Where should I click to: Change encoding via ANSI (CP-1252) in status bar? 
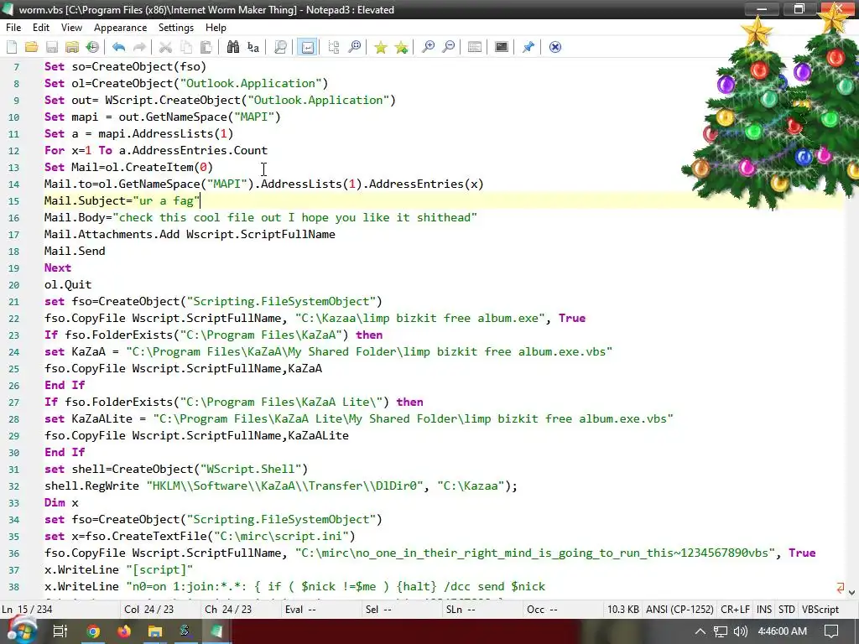pos(679,610)
